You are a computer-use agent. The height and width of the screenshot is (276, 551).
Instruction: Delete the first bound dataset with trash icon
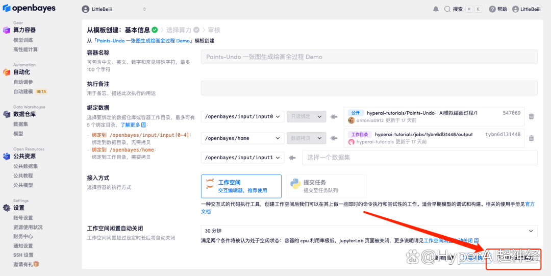[x=531, y=116]
